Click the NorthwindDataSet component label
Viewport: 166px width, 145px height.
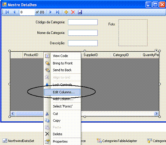[21, 141]
